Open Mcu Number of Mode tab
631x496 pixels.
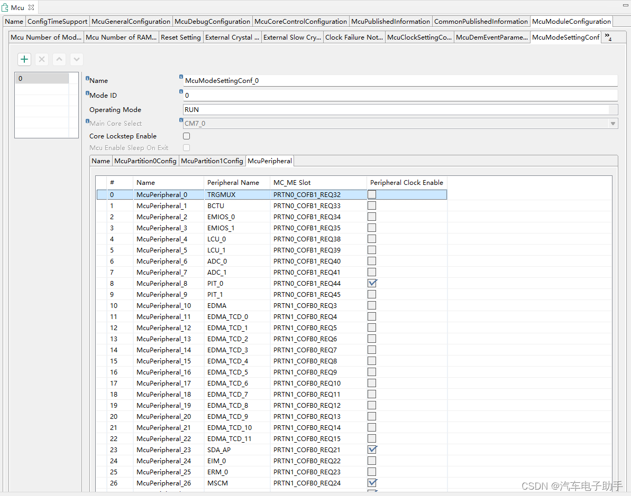tap(46, 37)
